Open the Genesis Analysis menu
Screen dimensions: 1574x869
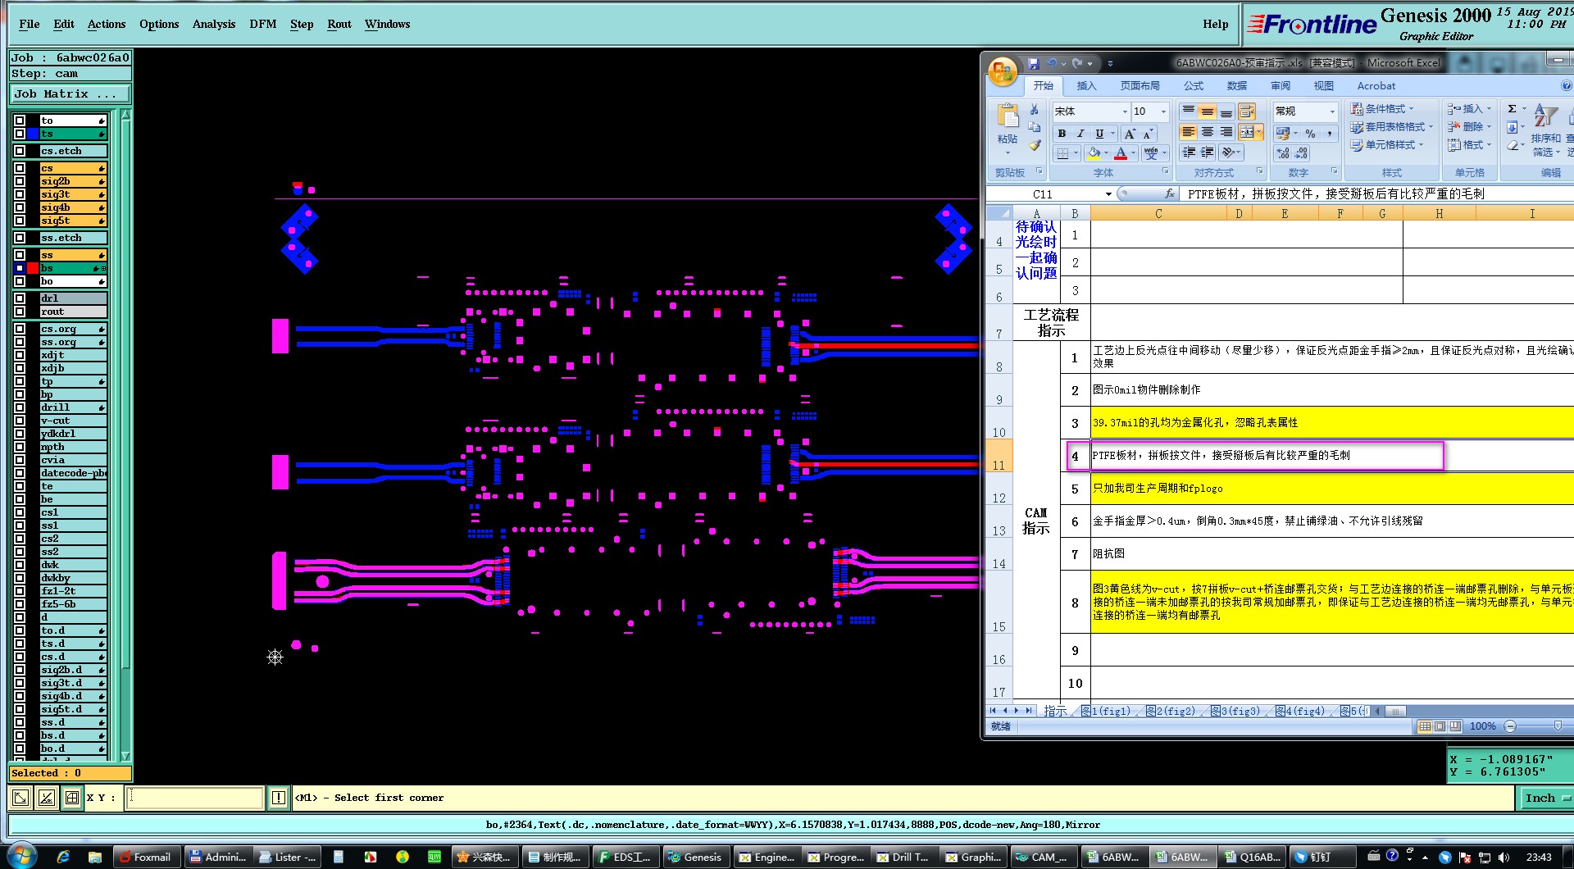[213, 24]
